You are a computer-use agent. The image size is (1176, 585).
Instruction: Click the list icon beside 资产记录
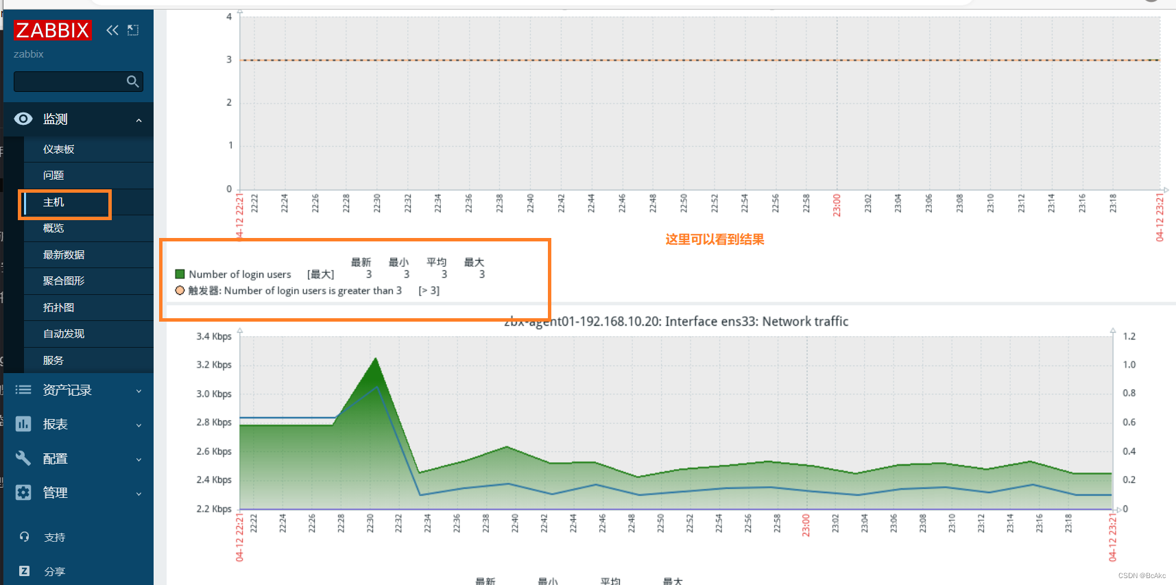(x=23, y=390)
